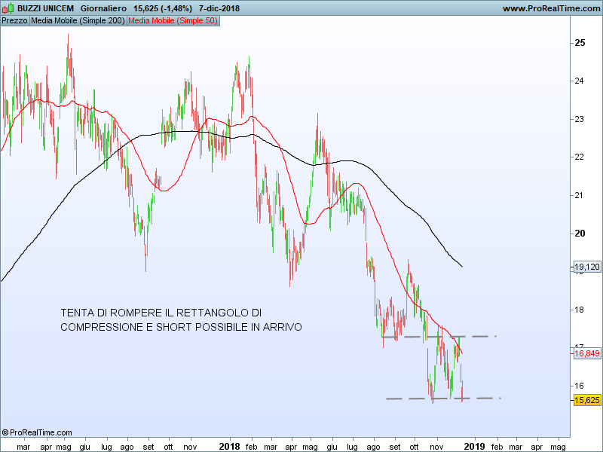Image resolution: width=603 pixels, height=452 pixels.
Task: Select the red Media Mobile (Simple 50) label
Action: tap(173, 21)
